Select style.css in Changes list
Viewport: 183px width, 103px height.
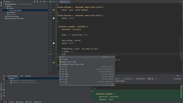pos(15,83)
